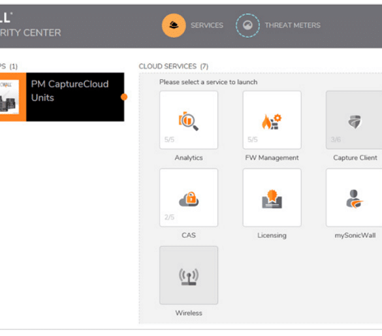The height and width of the screenshot is (336, 382).
Task: Launch the CAS cloud lock tile
Action: [x=189, y=198]
